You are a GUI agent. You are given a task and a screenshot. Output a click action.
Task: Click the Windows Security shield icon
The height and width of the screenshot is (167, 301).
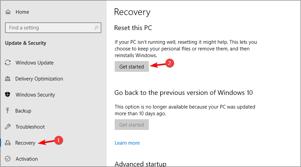tap(8, 95)
